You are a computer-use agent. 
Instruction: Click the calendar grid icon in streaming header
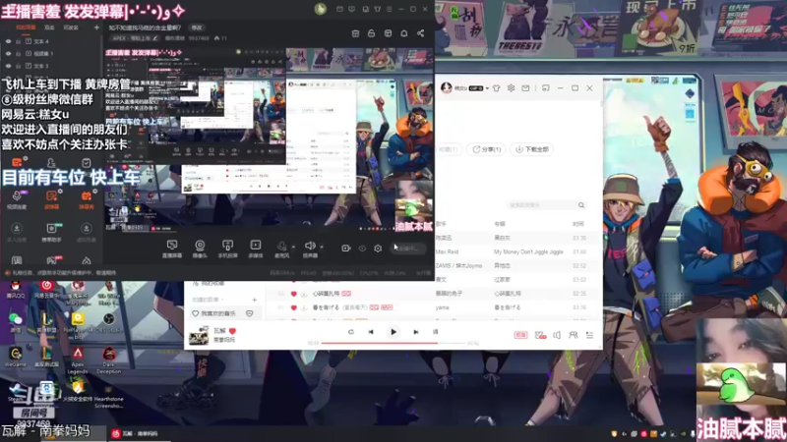pyautogui.click(x=355, y=33)
